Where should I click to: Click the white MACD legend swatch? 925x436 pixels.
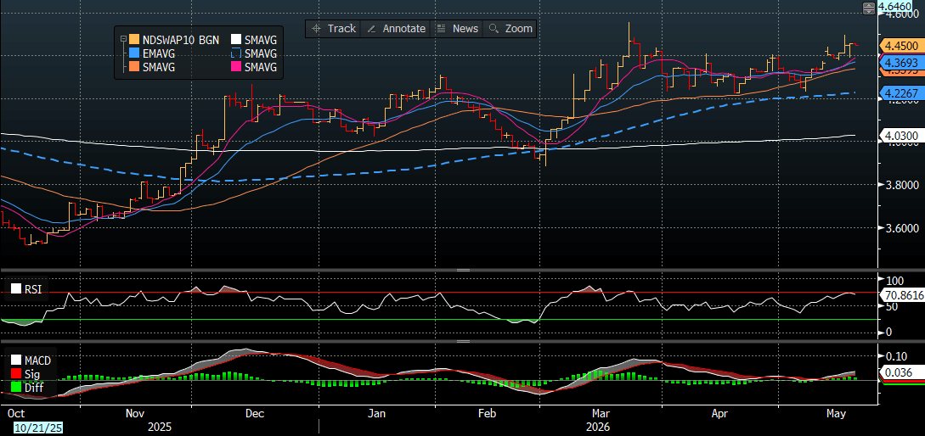tap(16, 360)
